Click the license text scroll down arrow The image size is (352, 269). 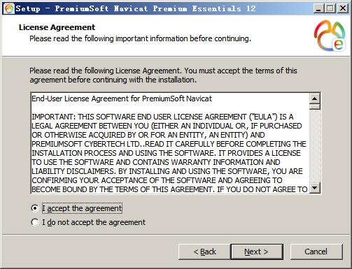pyautogui.click(x=315, y=188)
